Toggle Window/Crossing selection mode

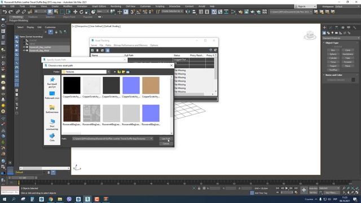click(x=68, y=12)
